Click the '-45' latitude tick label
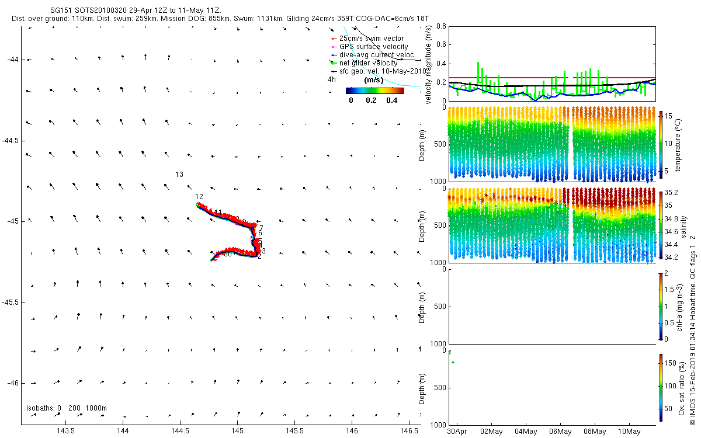Viewport: 701px width, 438px height. click(x=13, y=221)
